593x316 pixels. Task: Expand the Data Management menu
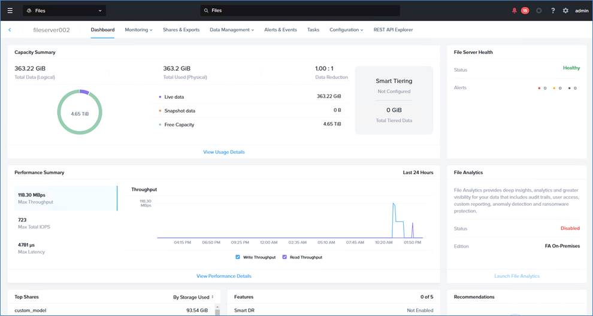tap(232, 29)
